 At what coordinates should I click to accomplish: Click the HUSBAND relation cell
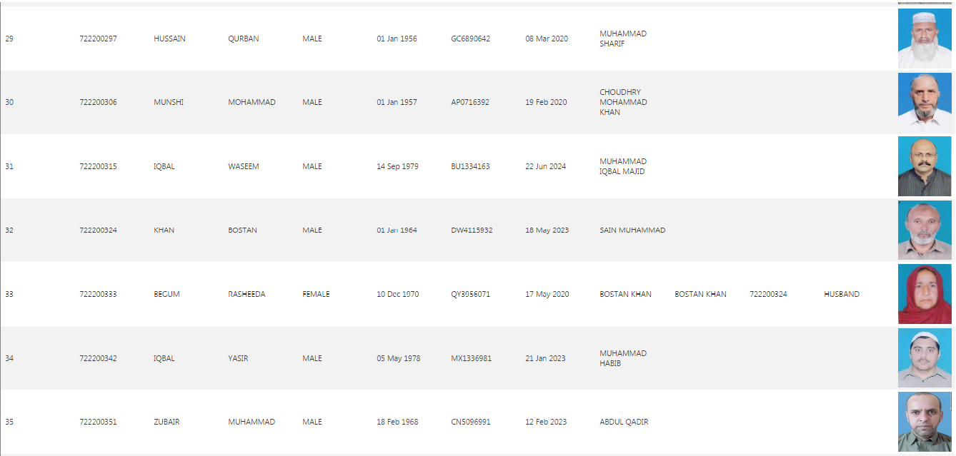point(841,294)
